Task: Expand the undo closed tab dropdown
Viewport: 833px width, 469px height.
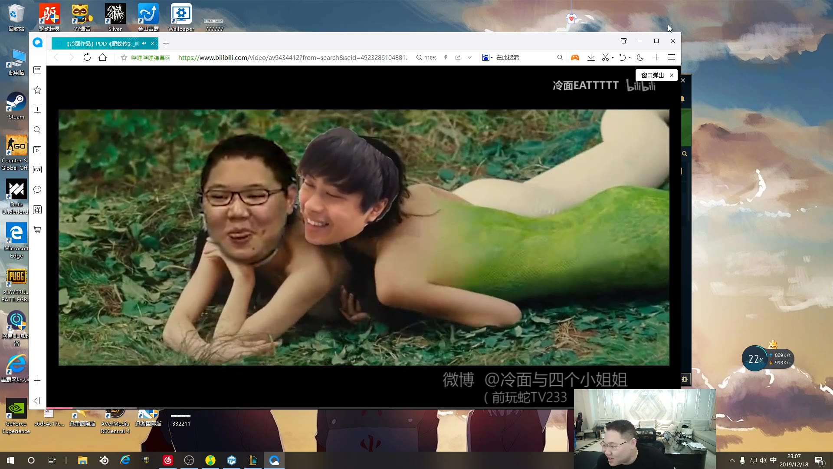Action: 630,57
